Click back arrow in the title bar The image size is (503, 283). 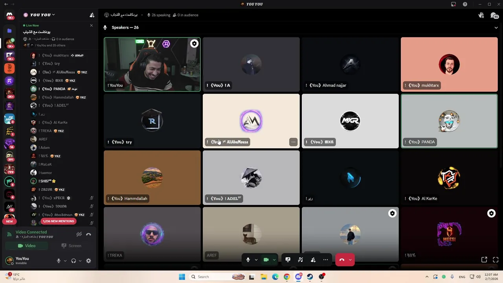[x=6, y=4]
